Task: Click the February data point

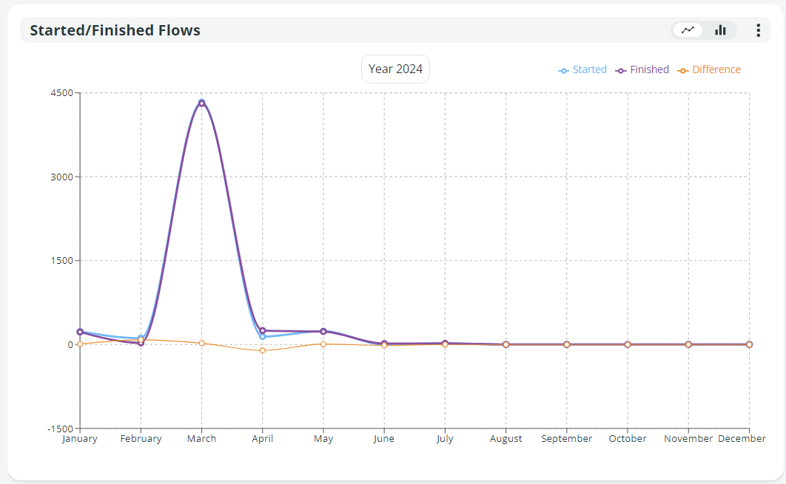Action: click(x=141, y=342)
